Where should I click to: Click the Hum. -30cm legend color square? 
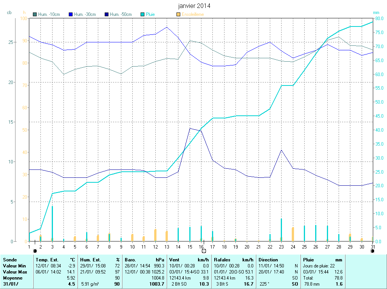71,14
